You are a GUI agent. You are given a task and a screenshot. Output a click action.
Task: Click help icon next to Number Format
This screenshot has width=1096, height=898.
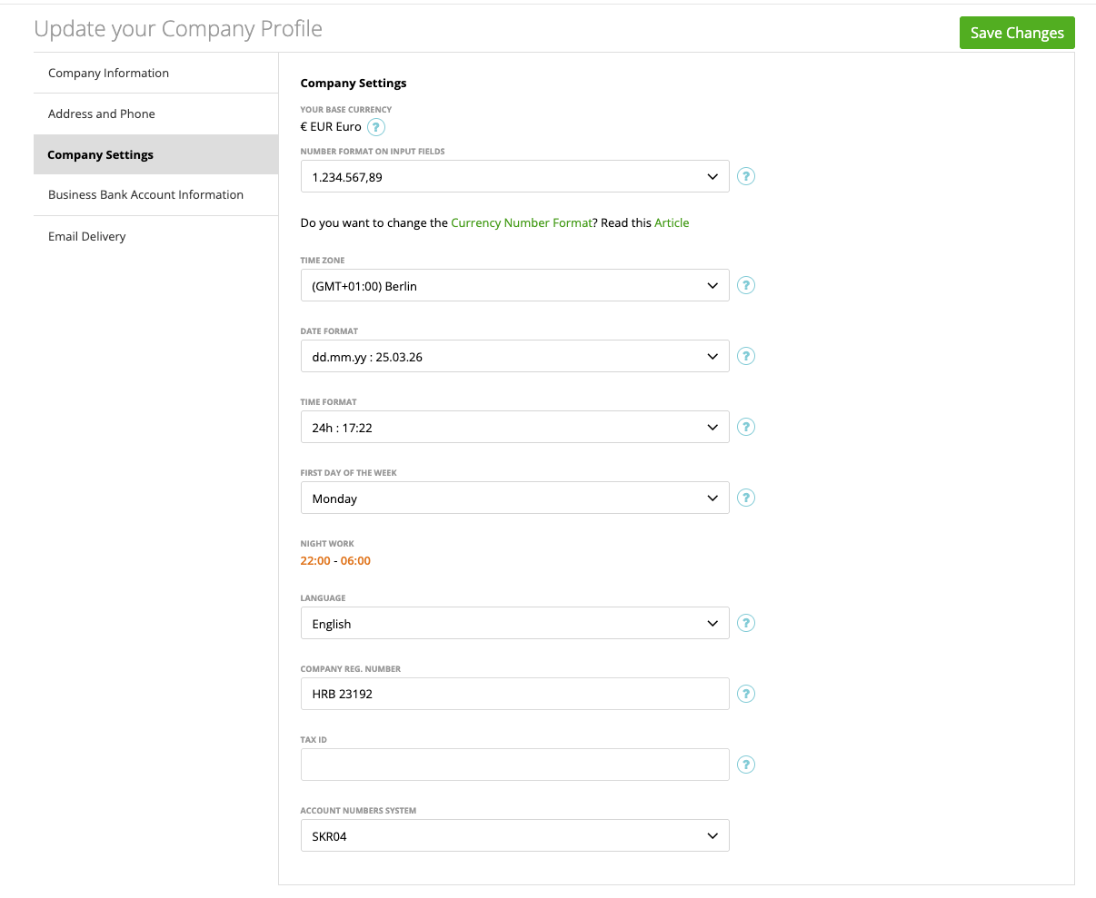(x=745, y=176)
